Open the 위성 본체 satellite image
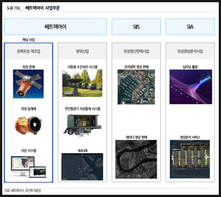Viewport: 221px width, 197px height. [28, 84]
